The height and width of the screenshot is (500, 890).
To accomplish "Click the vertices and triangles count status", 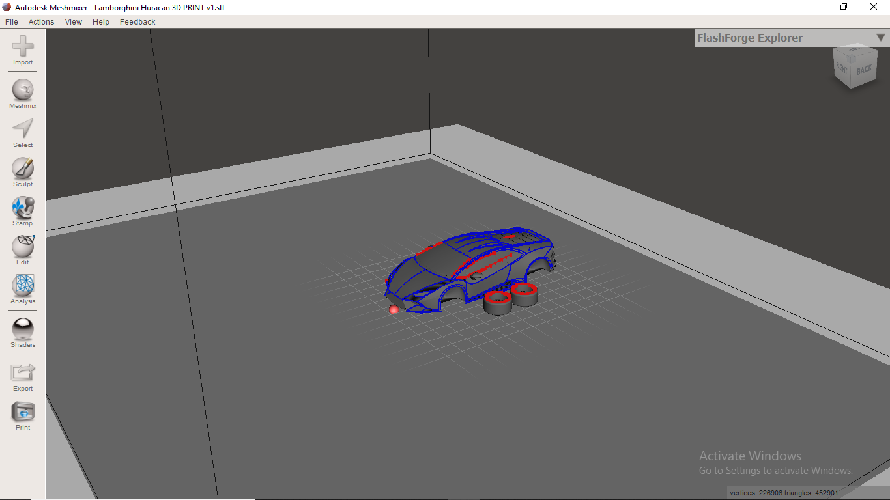I will (784, 493).
